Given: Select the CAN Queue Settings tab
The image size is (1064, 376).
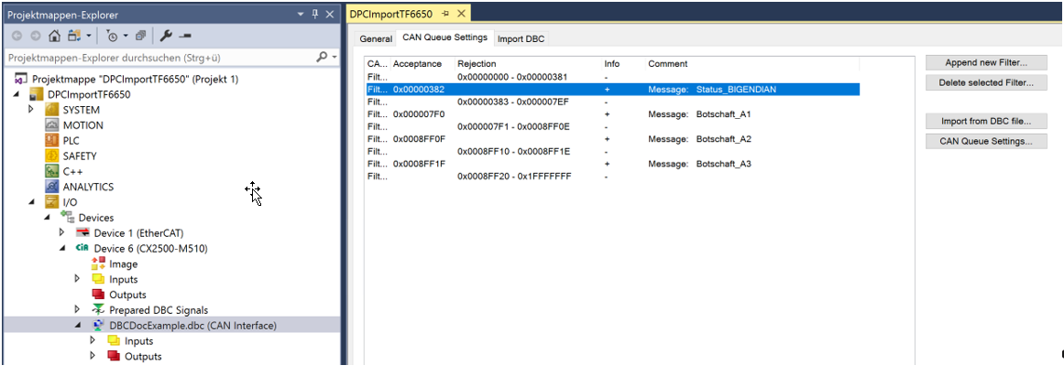Looking at the screenshot, I should 444,38.
